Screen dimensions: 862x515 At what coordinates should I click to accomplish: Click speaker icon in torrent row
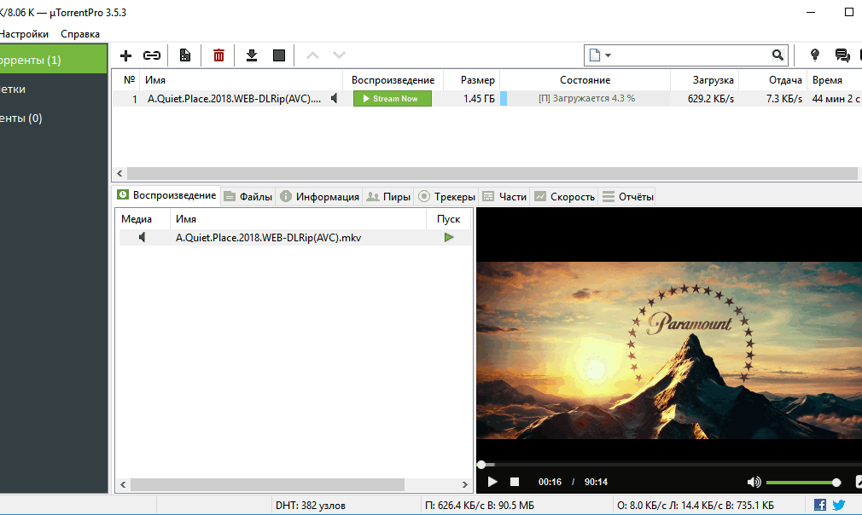[335, 98]
